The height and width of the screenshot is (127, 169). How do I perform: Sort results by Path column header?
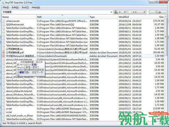tap(63, 17)
